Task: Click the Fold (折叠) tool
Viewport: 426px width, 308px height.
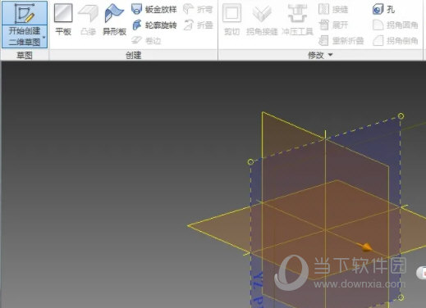Action: [x=198, y=25]
